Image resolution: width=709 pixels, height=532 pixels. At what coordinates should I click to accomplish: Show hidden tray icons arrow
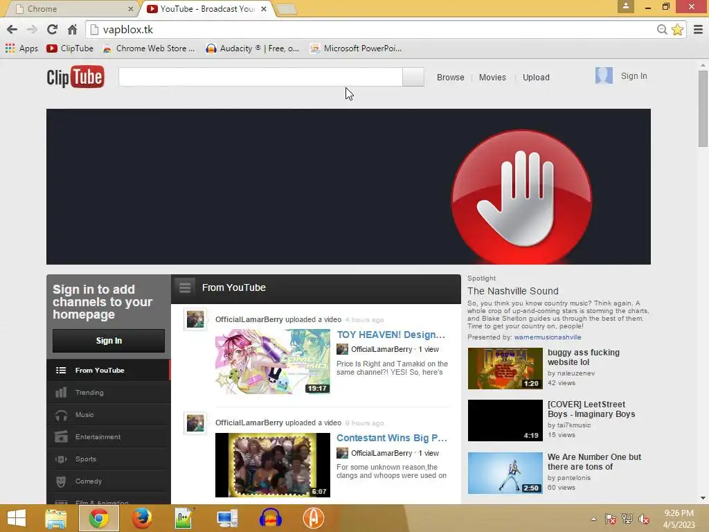click(593, 519)
